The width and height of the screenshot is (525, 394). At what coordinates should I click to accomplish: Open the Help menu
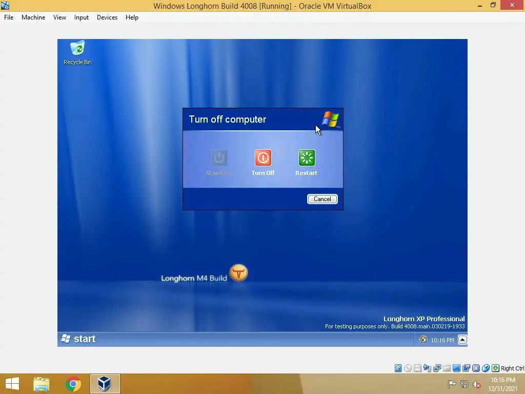(132, 17)
